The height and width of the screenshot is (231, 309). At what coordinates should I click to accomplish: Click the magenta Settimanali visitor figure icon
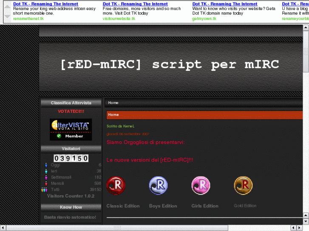46,177
